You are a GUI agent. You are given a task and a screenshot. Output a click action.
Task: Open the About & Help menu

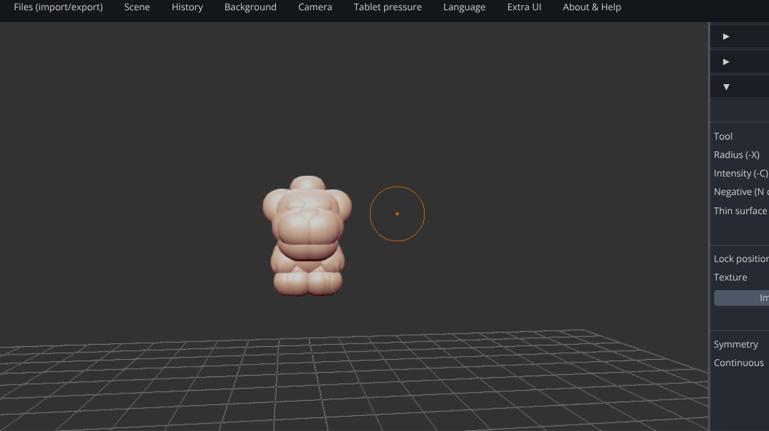[x=592, y=8]
